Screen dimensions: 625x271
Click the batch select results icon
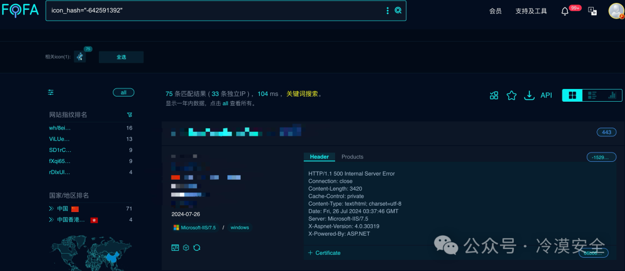[494, 95]
